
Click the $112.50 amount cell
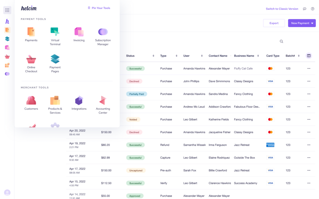pyautogui.click(x=106, y=183)
